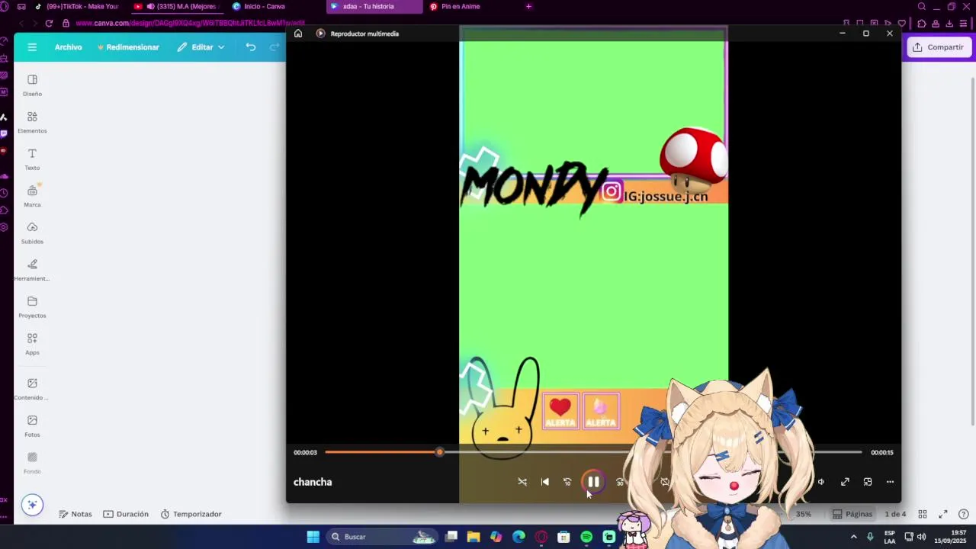Screen dimensions: 976x549
Task: Open the Subidos uploads panel
Action: [32, 233]
